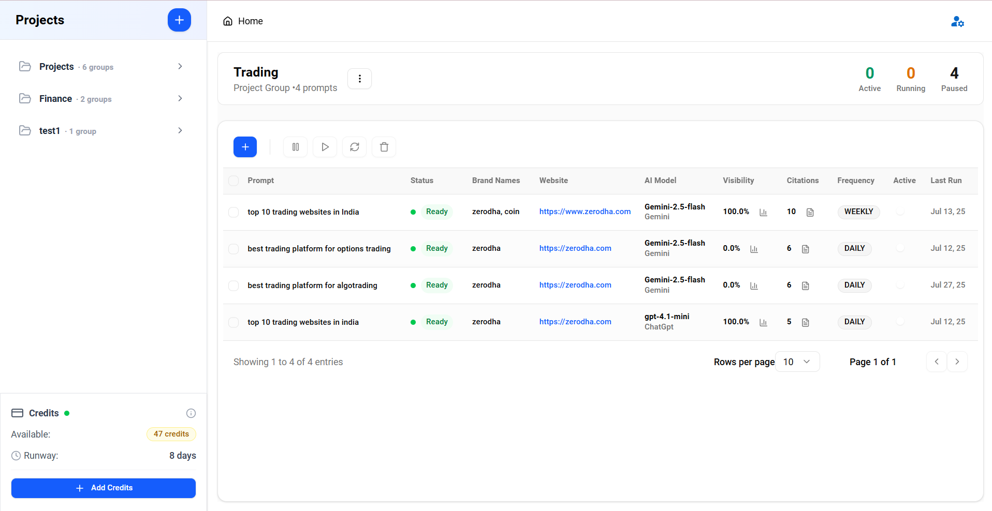Click 'Jul 27, 25' last run date
The height and width of the screenshot is (511, 992).
tap(947, 285)
